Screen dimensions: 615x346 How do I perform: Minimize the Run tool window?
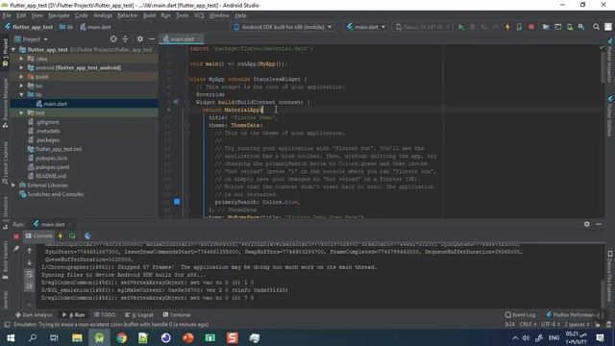pos(599,224)
